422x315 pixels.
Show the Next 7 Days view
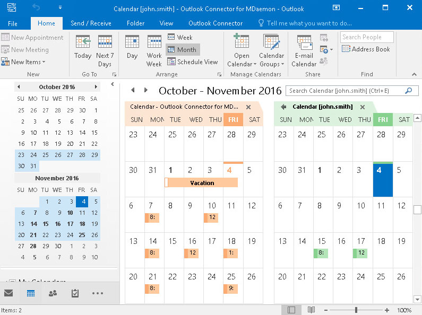click(105, 51)
